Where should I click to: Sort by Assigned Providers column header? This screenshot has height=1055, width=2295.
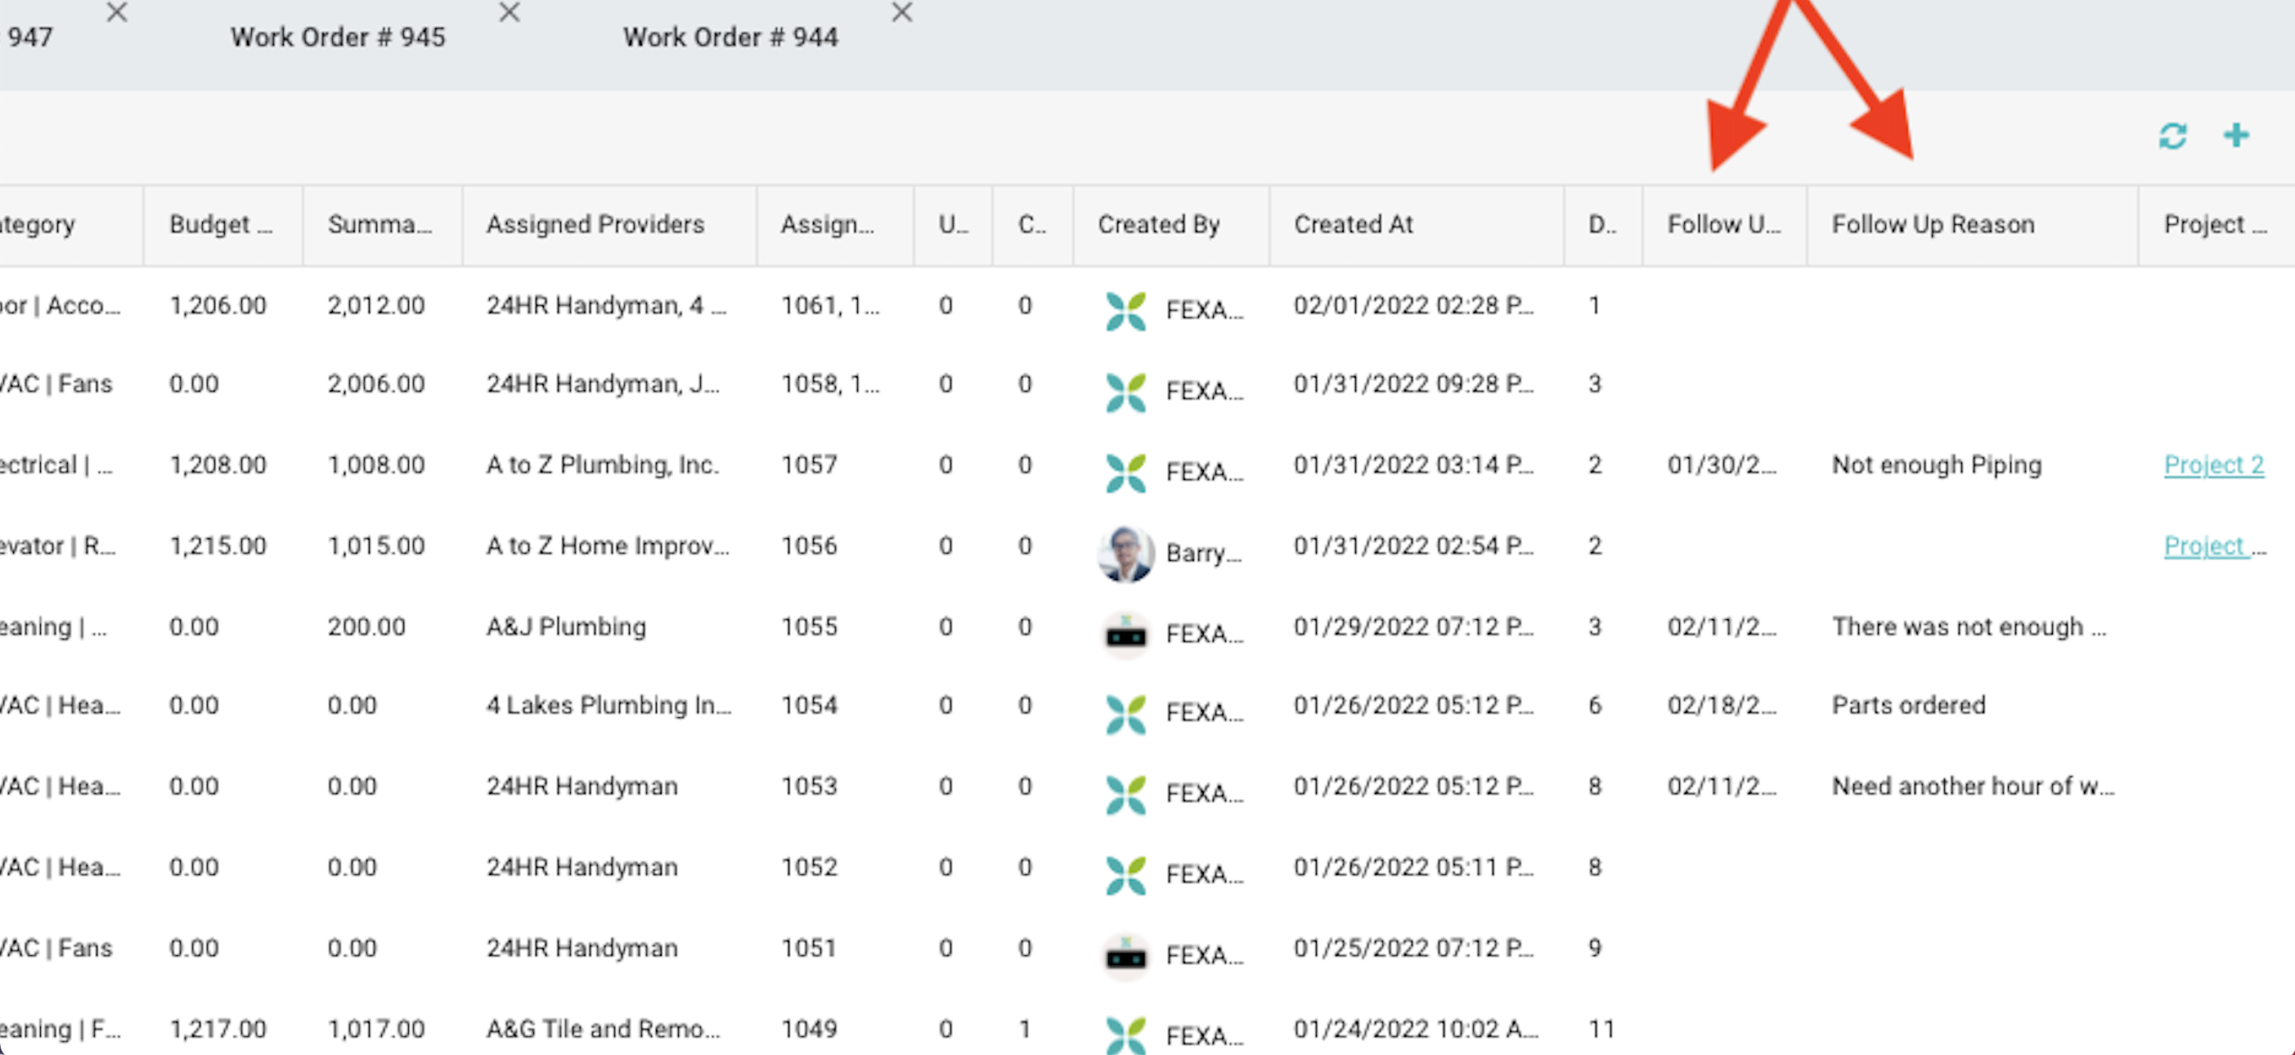tap(595, 225)
